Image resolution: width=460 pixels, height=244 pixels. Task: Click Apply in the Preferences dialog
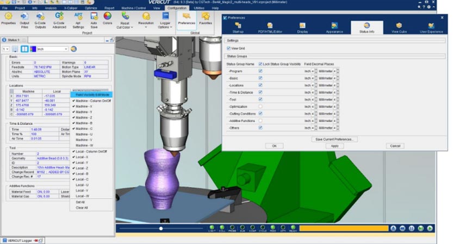click(x=334, y=146)
